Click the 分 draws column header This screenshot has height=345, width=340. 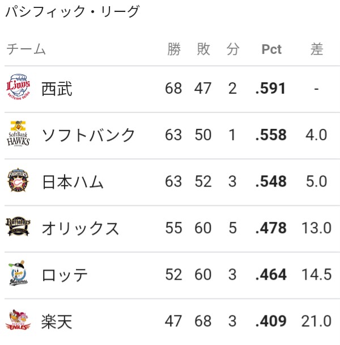click(233, 49)
